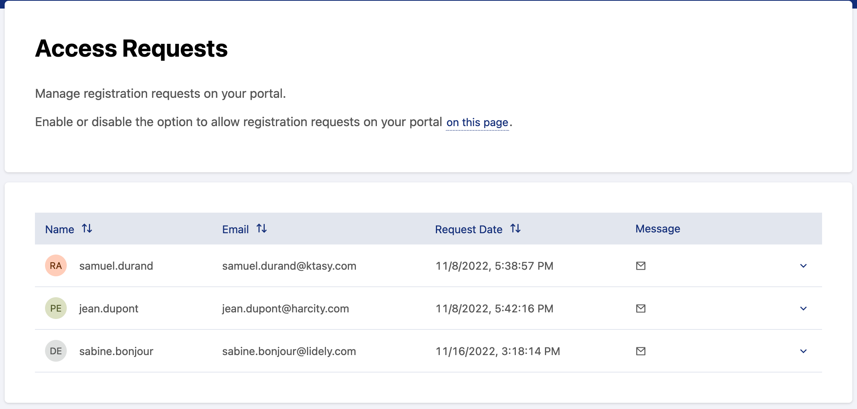Open samuel.durand's message envelope icon
The width and height of the screenshot is (857, 409).
[x=641, y=266]
